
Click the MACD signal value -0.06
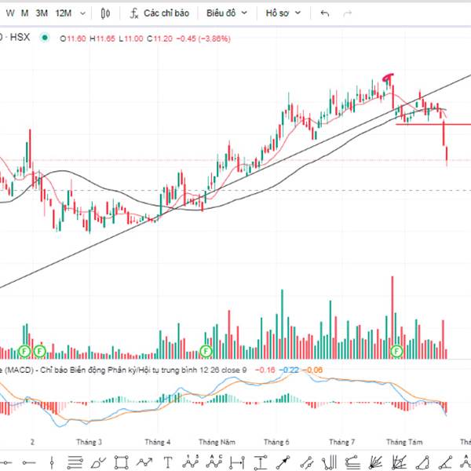312,370
